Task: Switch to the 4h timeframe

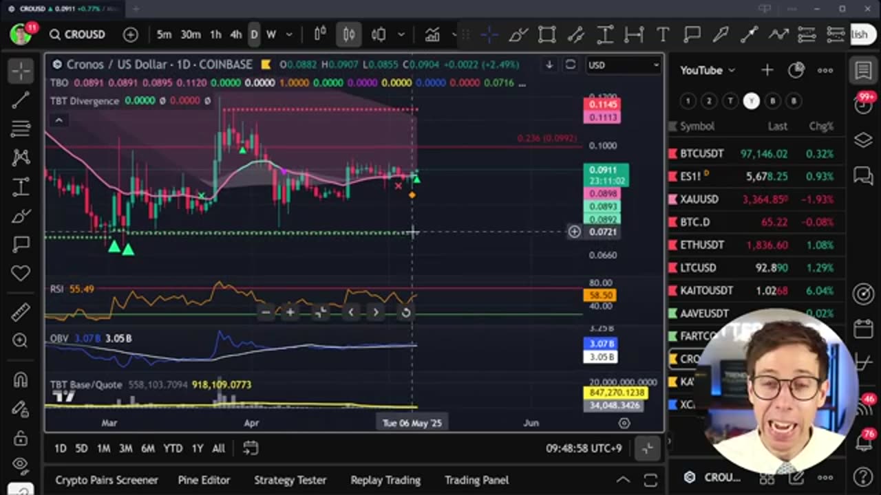Action: click(235, 34)
